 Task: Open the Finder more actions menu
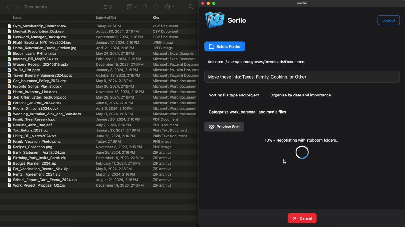170,7
